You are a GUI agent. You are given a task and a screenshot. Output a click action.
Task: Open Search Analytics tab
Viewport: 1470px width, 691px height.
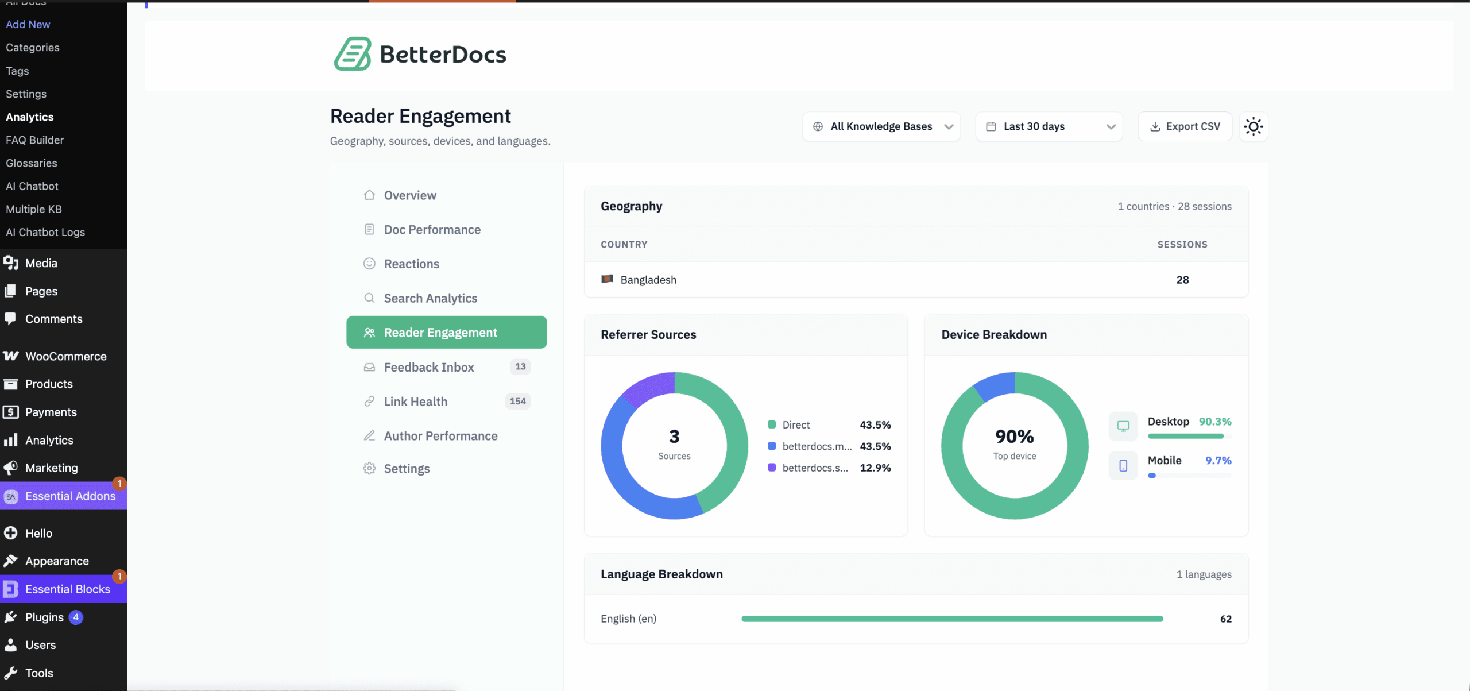(446, 298)
